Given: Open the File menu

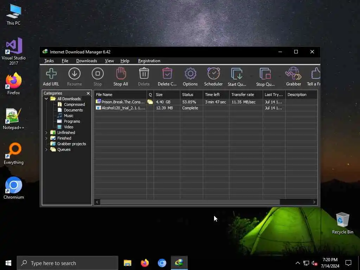Looking at the screenshot, I should [65, 61].
